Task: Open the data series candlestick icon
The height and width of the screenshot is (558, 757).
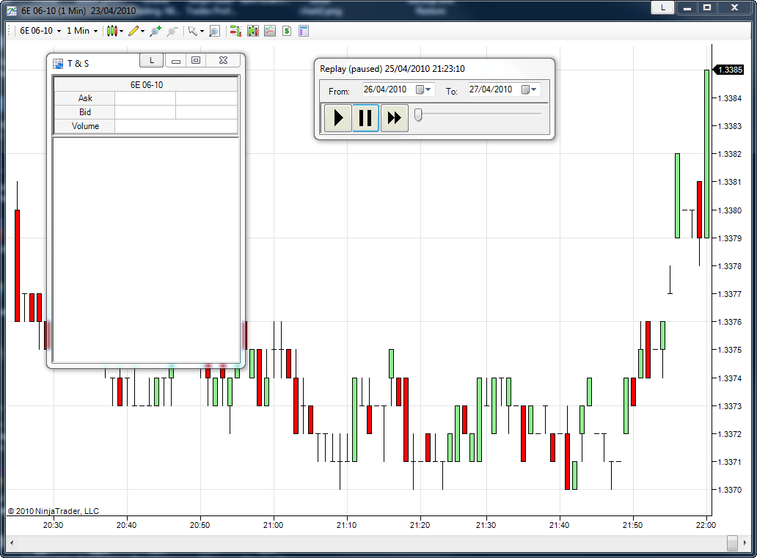Action: [253, 32]
